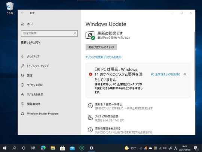Click the red error icon in Windows 11 notice
This screenshot has height=152, width=202.
[x=91, y=74]
